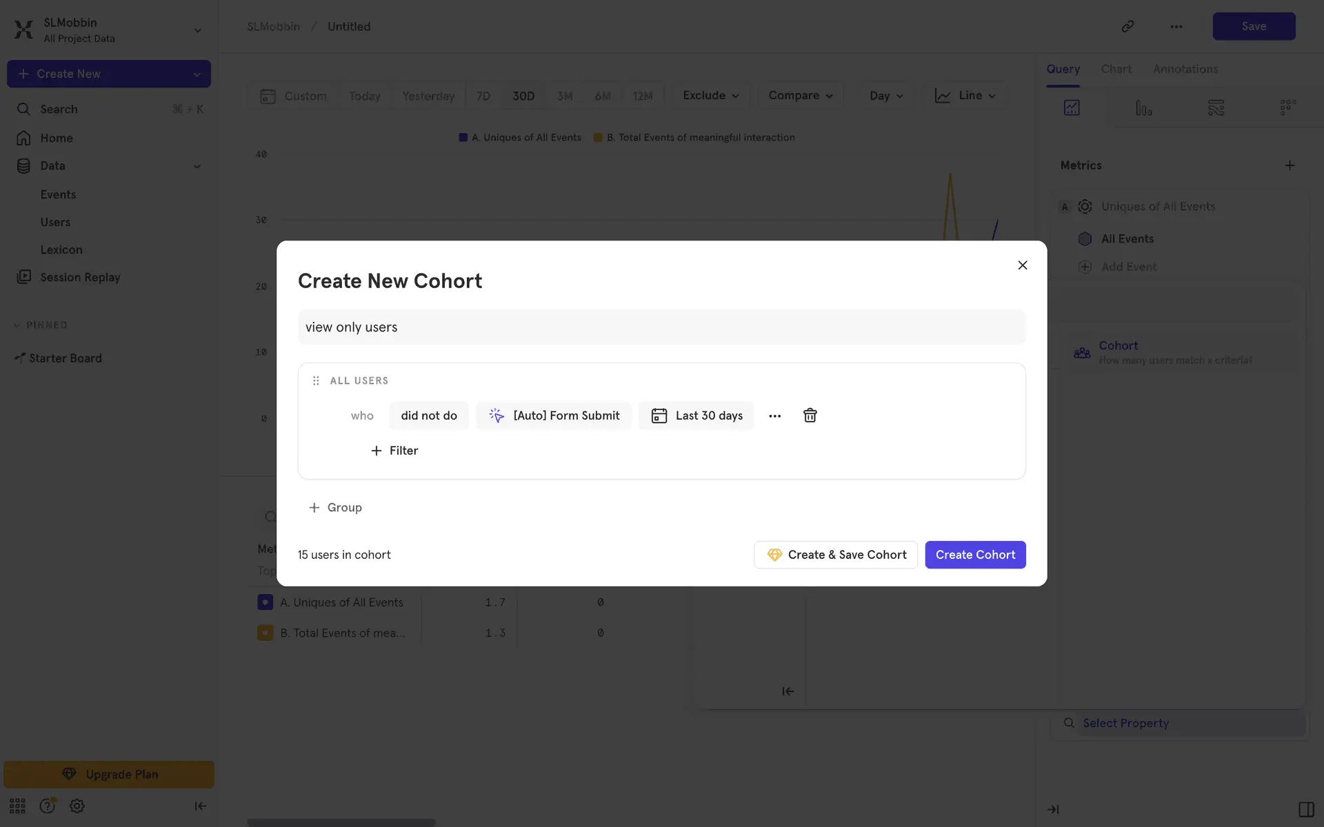Toggle metric B checkbox in results table

[265, 633]
